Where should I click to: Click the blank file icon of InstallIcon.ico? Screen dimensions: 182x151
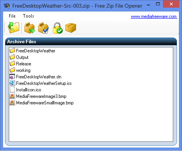[12, 89]
